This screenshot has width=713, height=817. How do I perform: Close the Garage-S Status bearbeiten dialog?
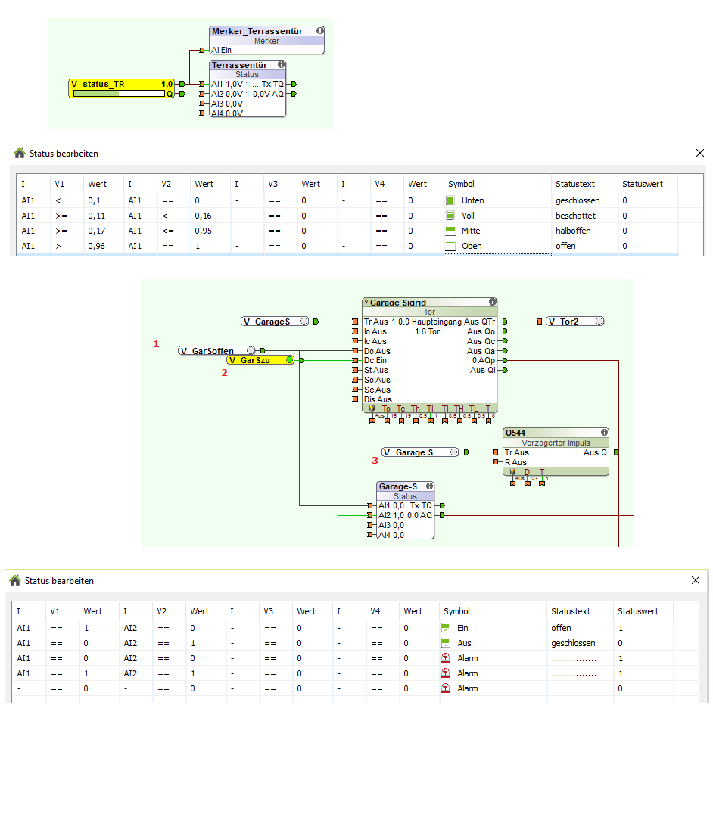(696, 580)
